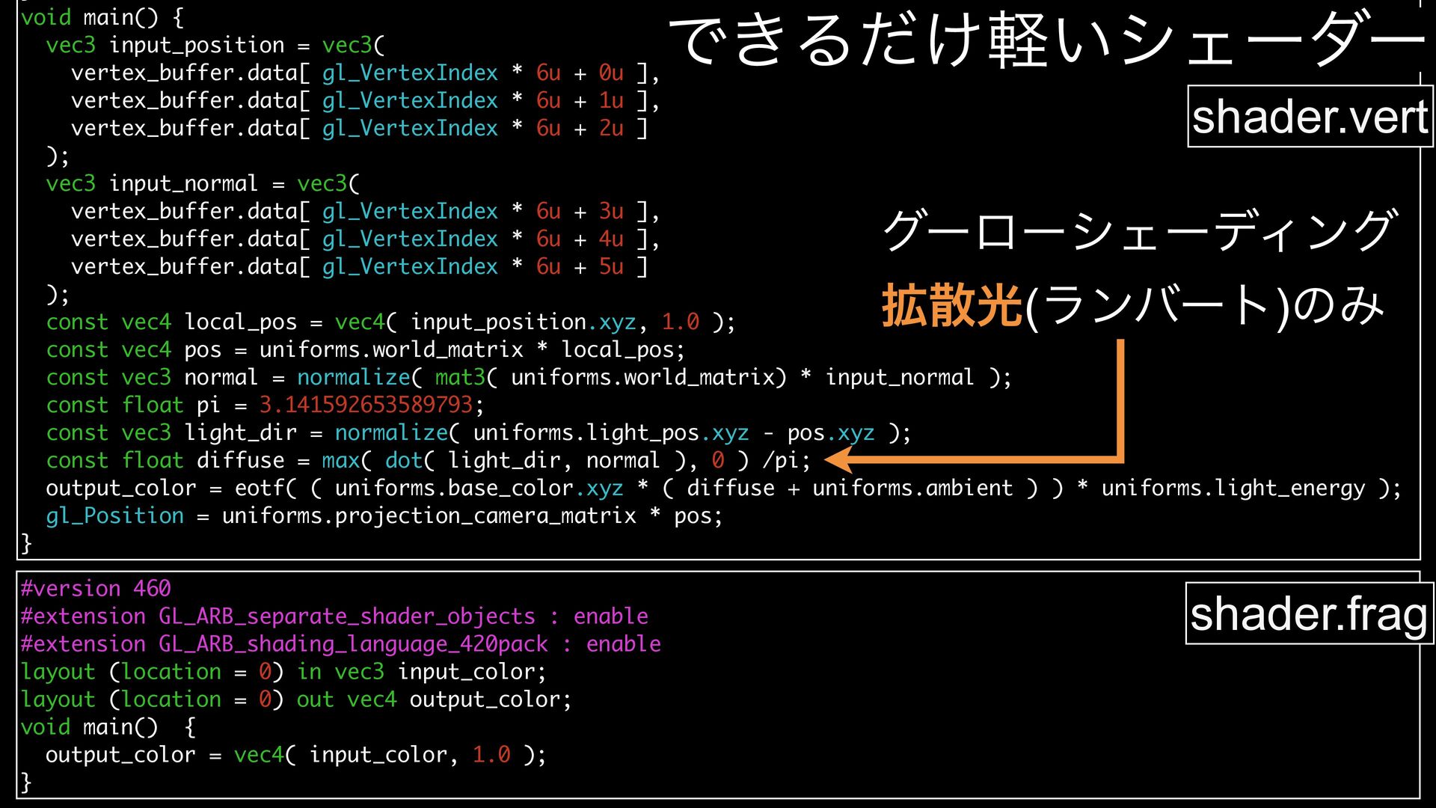
Task: Click the shader.frag file label
Action: click(1309, 614)
